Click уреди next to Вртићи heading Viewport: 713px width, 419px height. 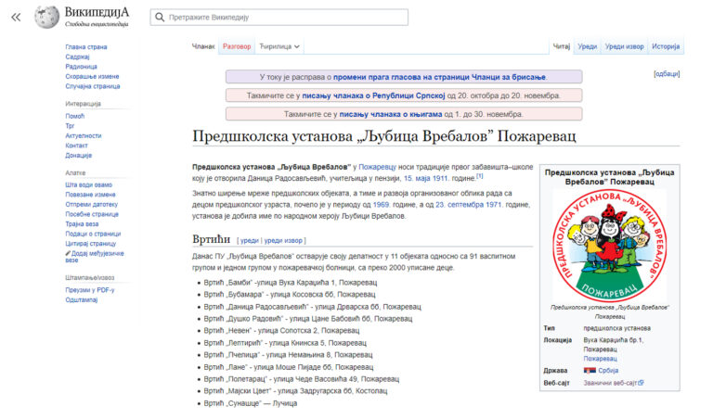tap(249, 241)
